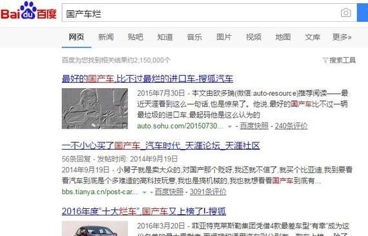This screenshot has height=236, width=368.
Task: Click the funnel icon next to 搜索工具
Action: pos(325,60)
